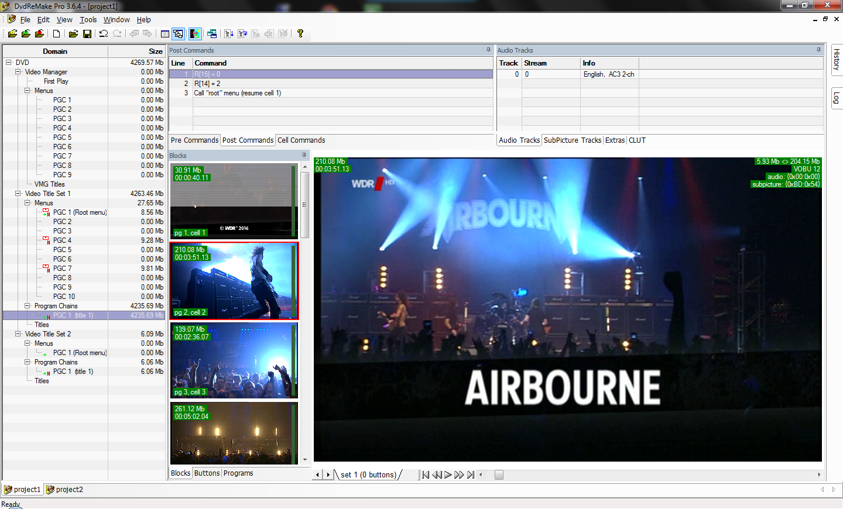
Task: Collapse the Video Manager tree node
Action: click(18, 72)
